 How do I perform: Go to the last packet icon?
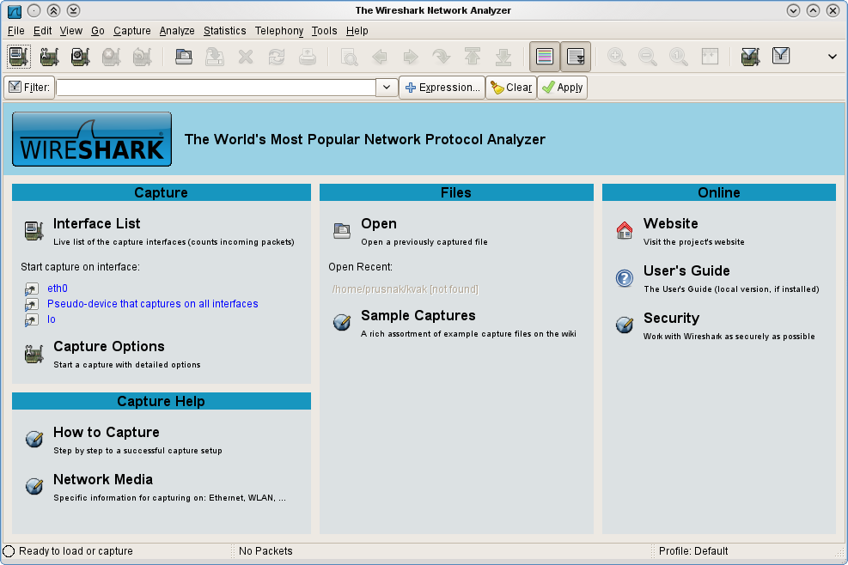click(503, 56)
